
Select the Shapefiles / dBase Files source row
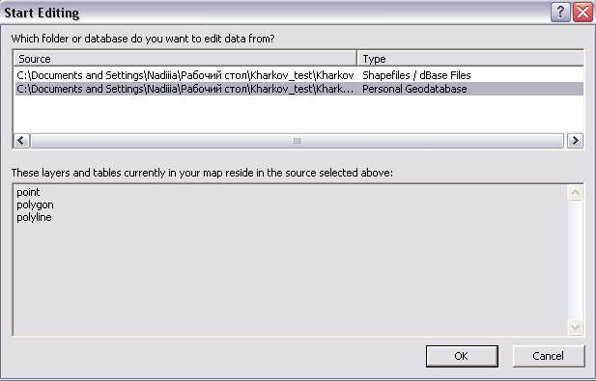coord(299,75)
